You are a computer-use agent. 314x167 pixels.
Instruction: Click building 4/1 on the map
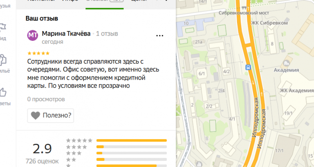coord(232,119)
